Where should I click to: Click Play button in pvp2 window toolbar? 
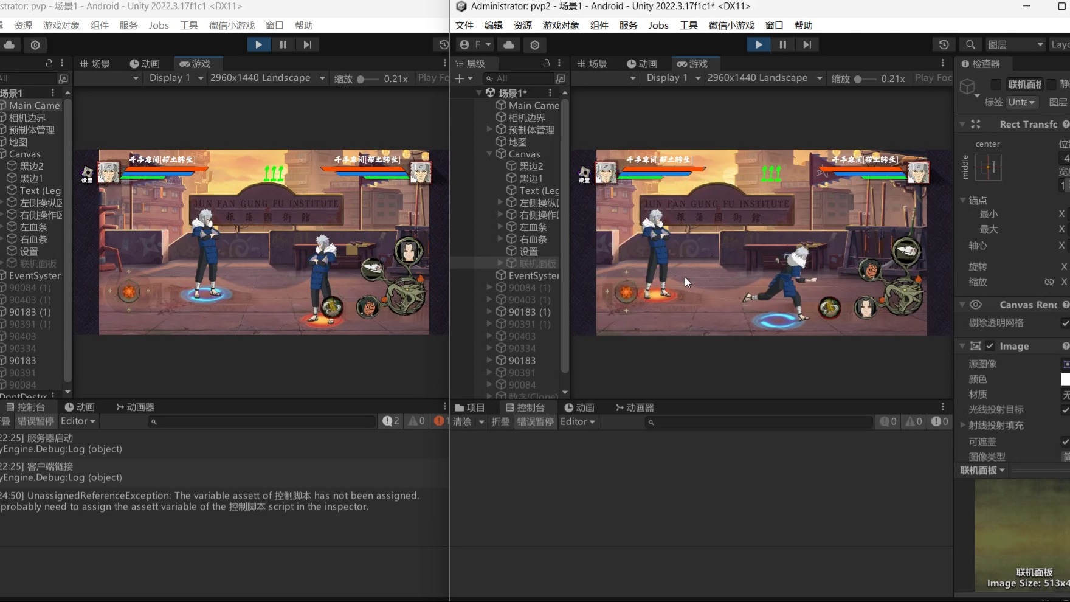pyautogui.click(x=758, y=44)
